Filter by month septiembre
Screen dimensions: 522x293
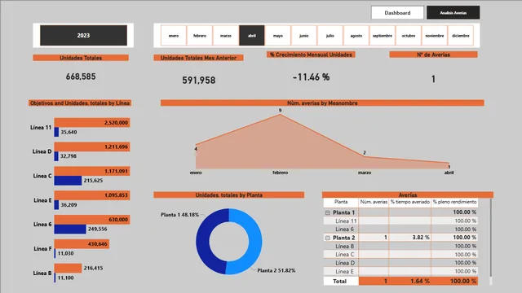tap(383, 36)
